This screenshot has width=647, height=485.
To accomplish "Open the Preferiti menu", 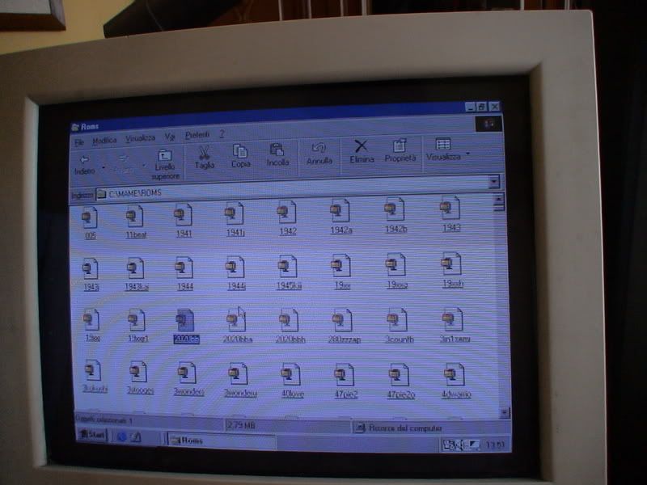I will 197,135.
